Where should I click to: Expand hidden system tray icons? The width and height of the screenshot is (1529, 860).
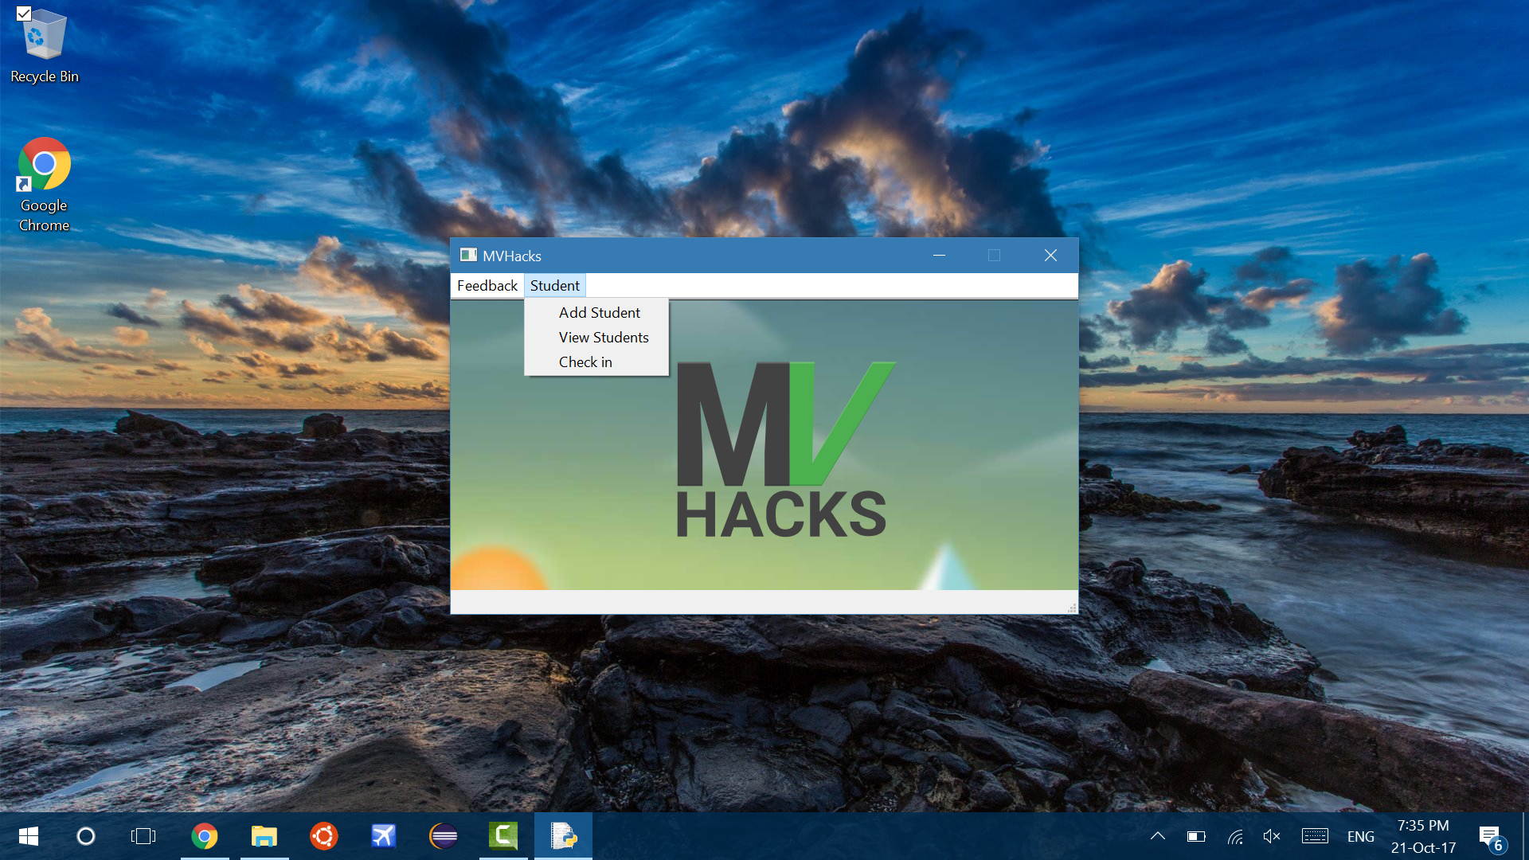pyautogui.click(x=1158, y=836)
